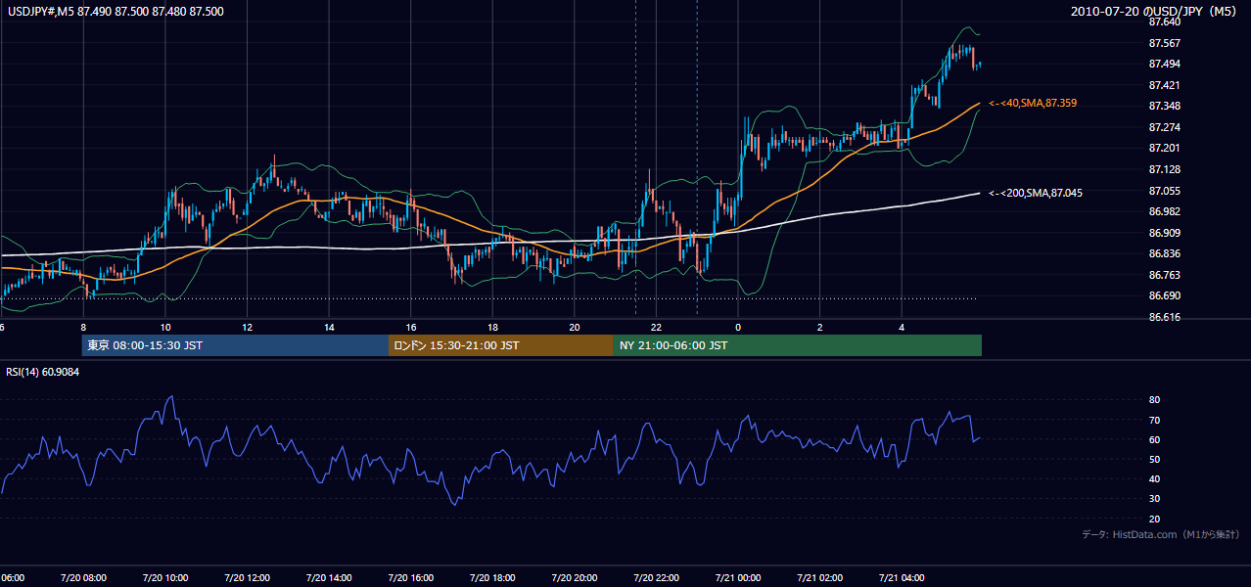This screenshot has width=1251, height=587.
Task: Click price scale value 87.421
Action: [x=1163, y=85]
